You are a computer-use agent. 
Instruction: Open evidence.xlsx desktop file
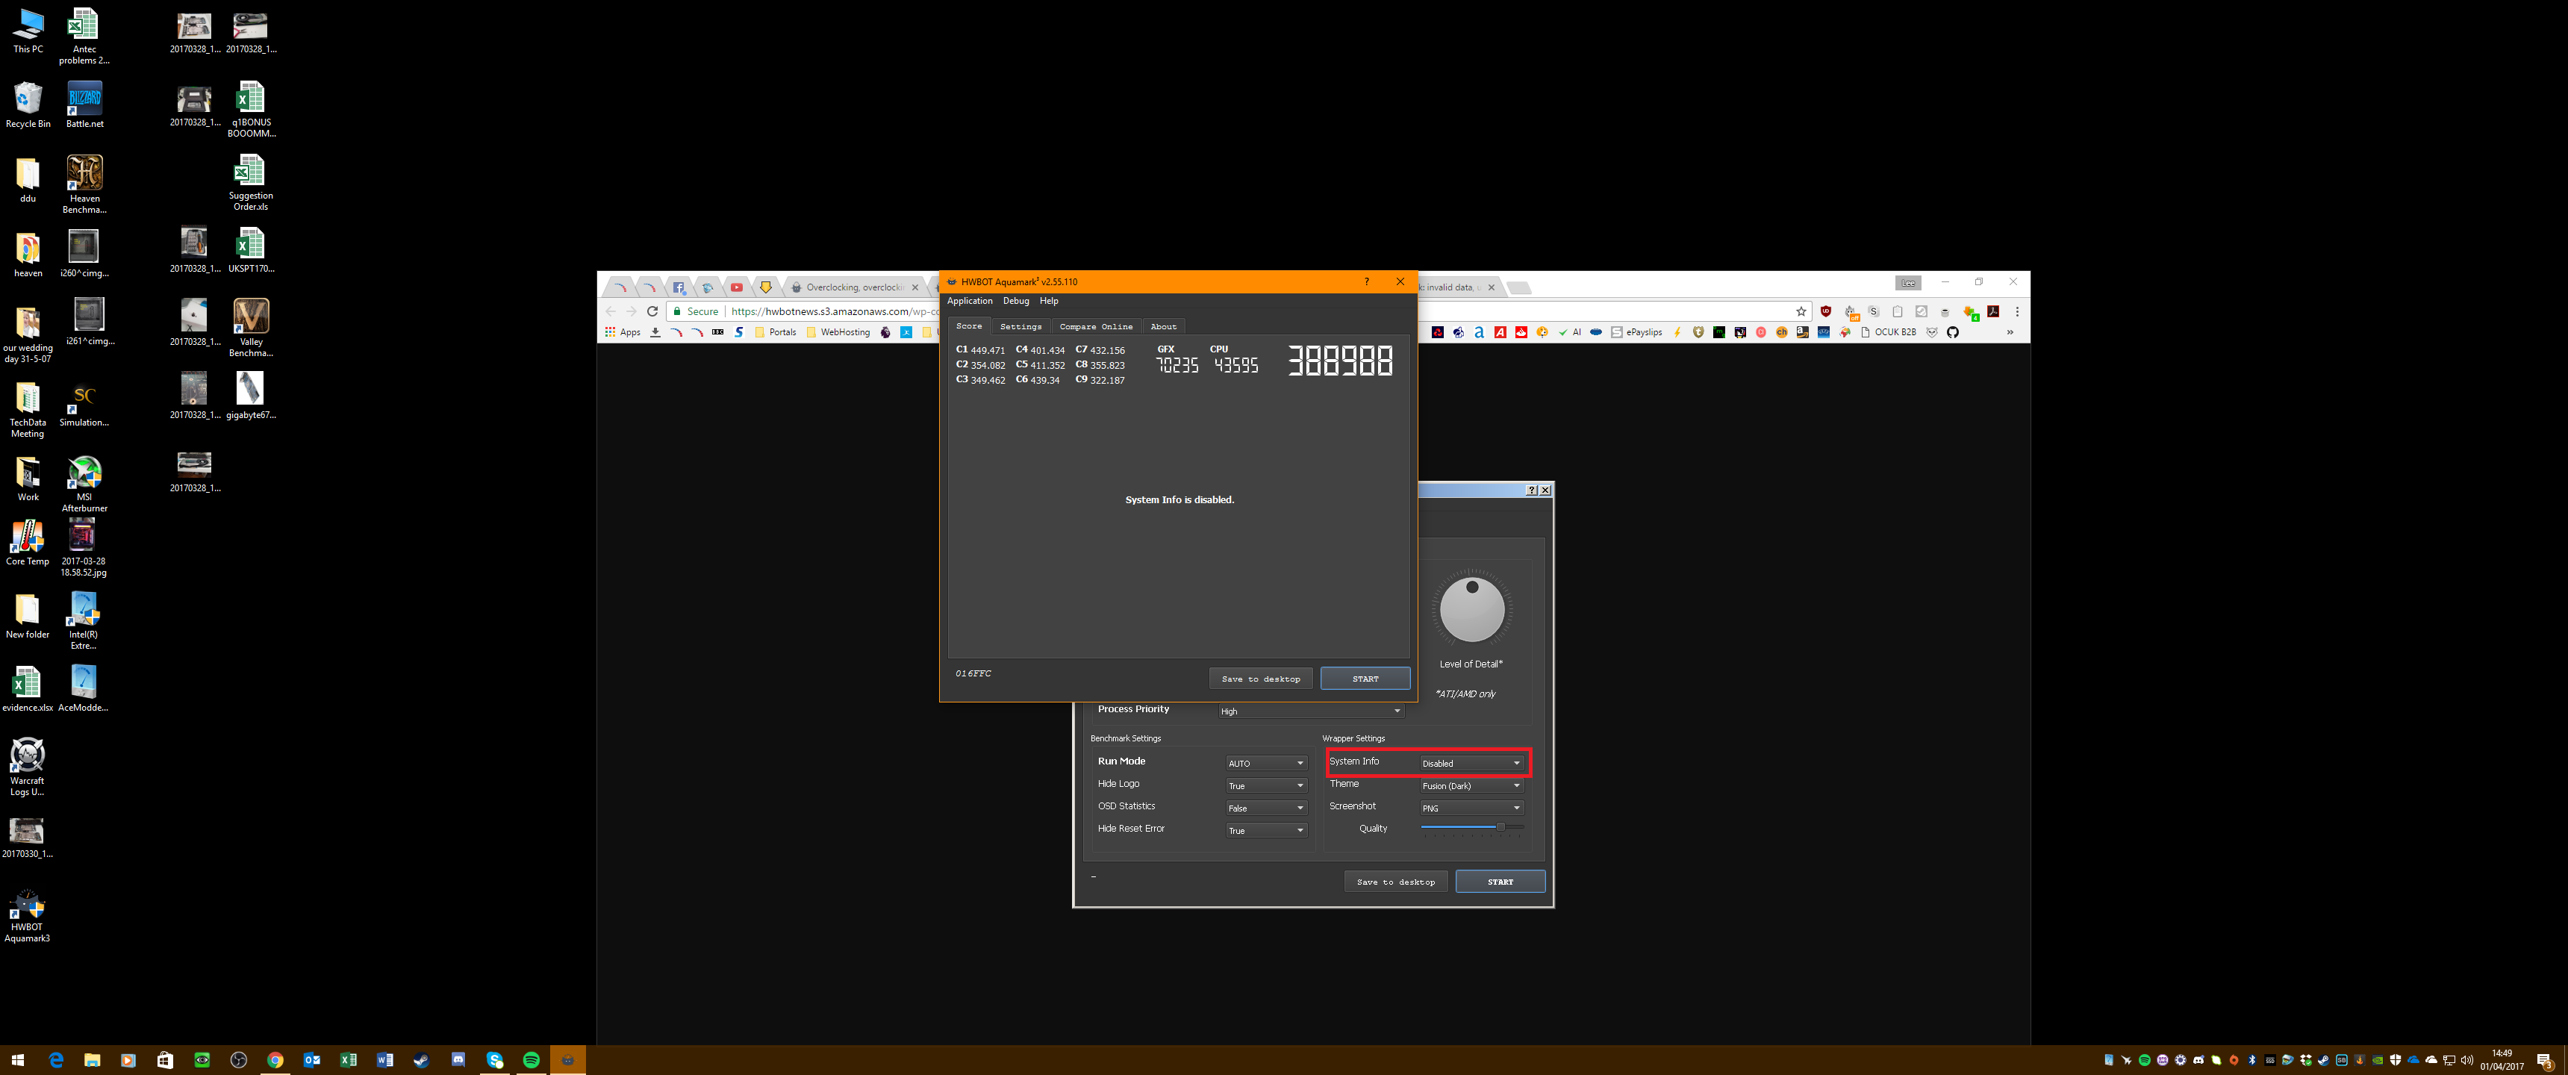[x=27, y=689]
